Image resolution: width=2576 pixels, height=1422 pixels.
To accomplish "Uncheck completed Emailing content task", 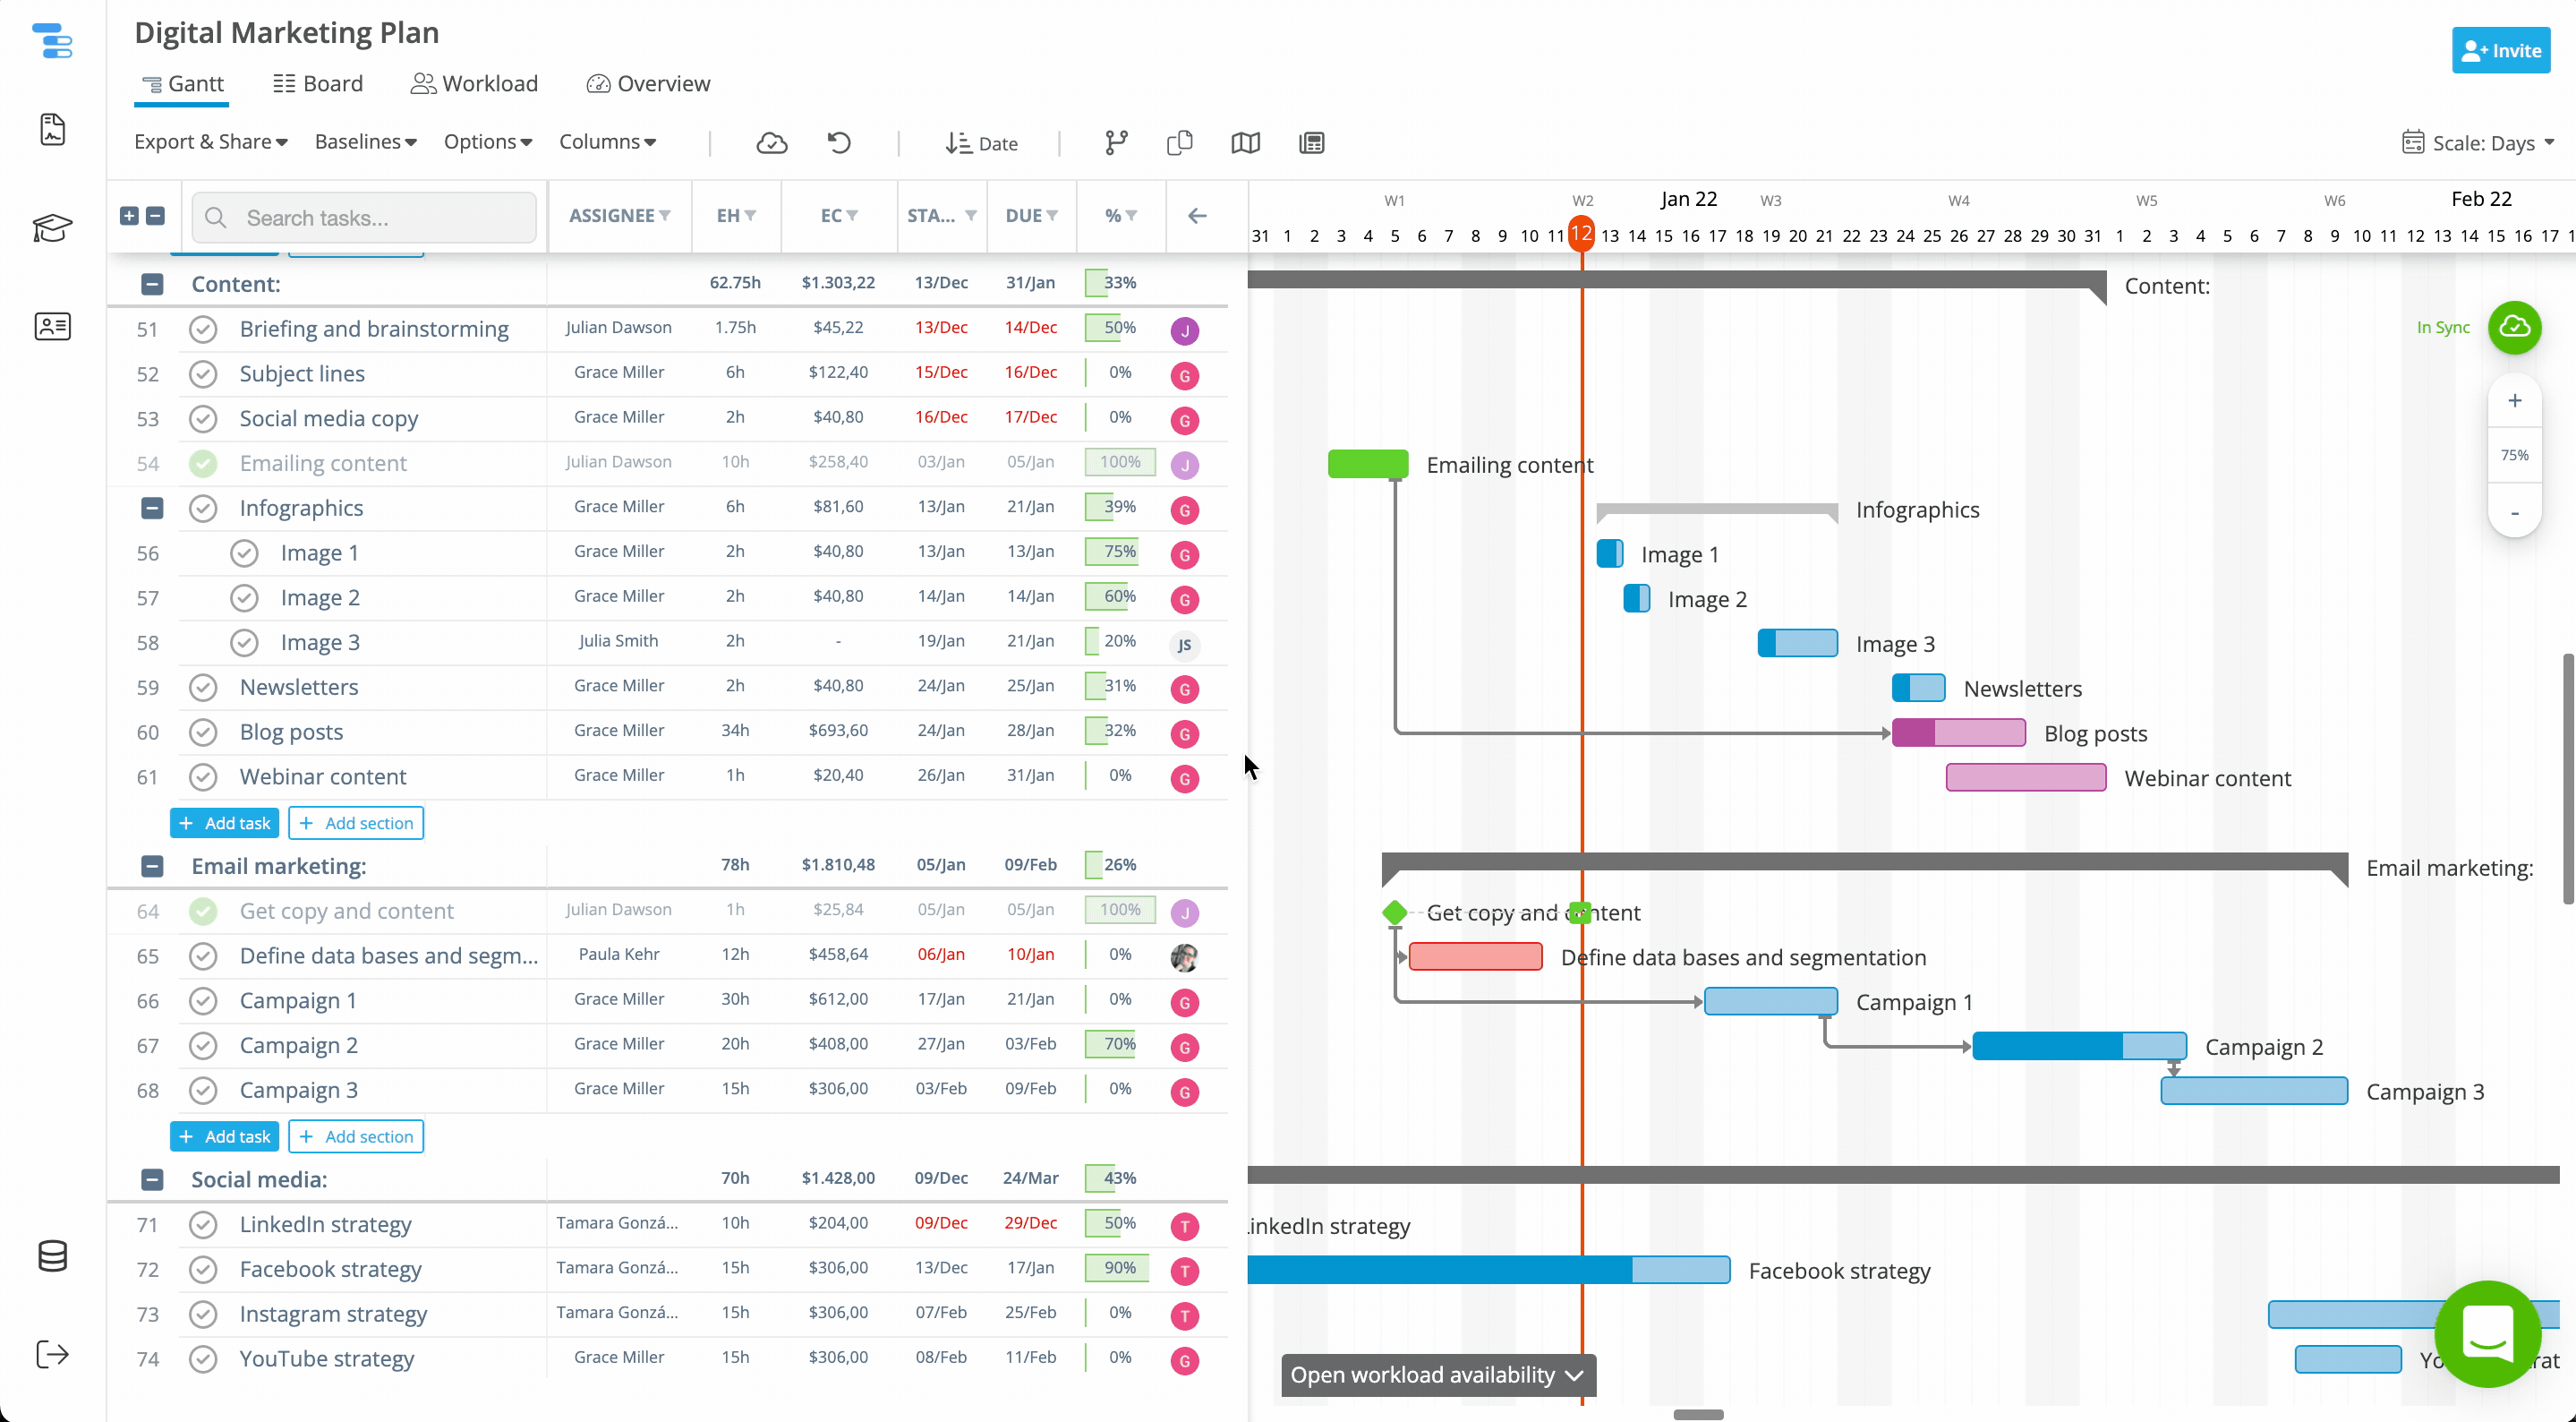I will (203, 463).
